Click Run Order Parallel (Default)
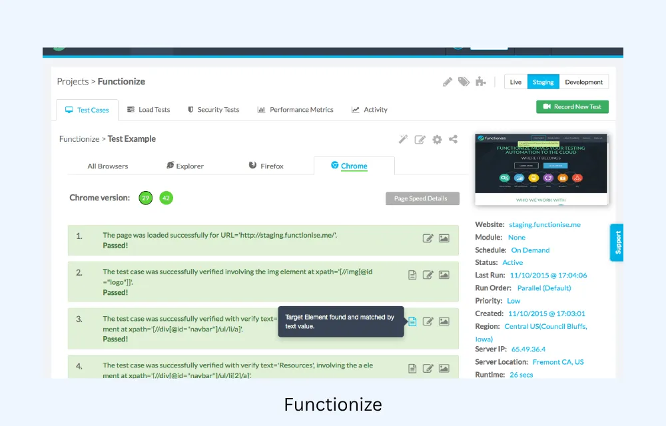666x426 pixels. point(544,288)
